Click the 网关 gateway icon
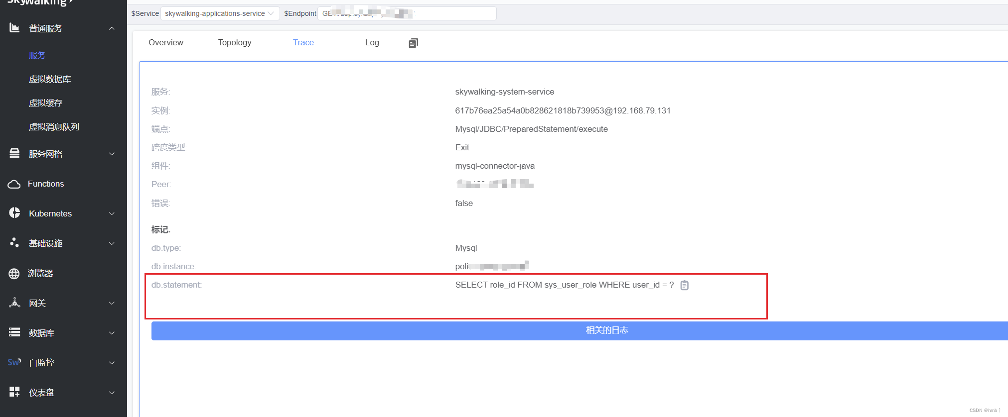Screen dimensions: 1008x417 [x=14, y=303]
